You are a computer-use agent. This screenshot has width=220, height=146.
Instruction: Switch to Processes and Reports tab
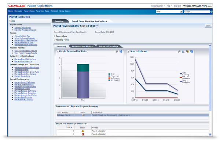(82, 46)
